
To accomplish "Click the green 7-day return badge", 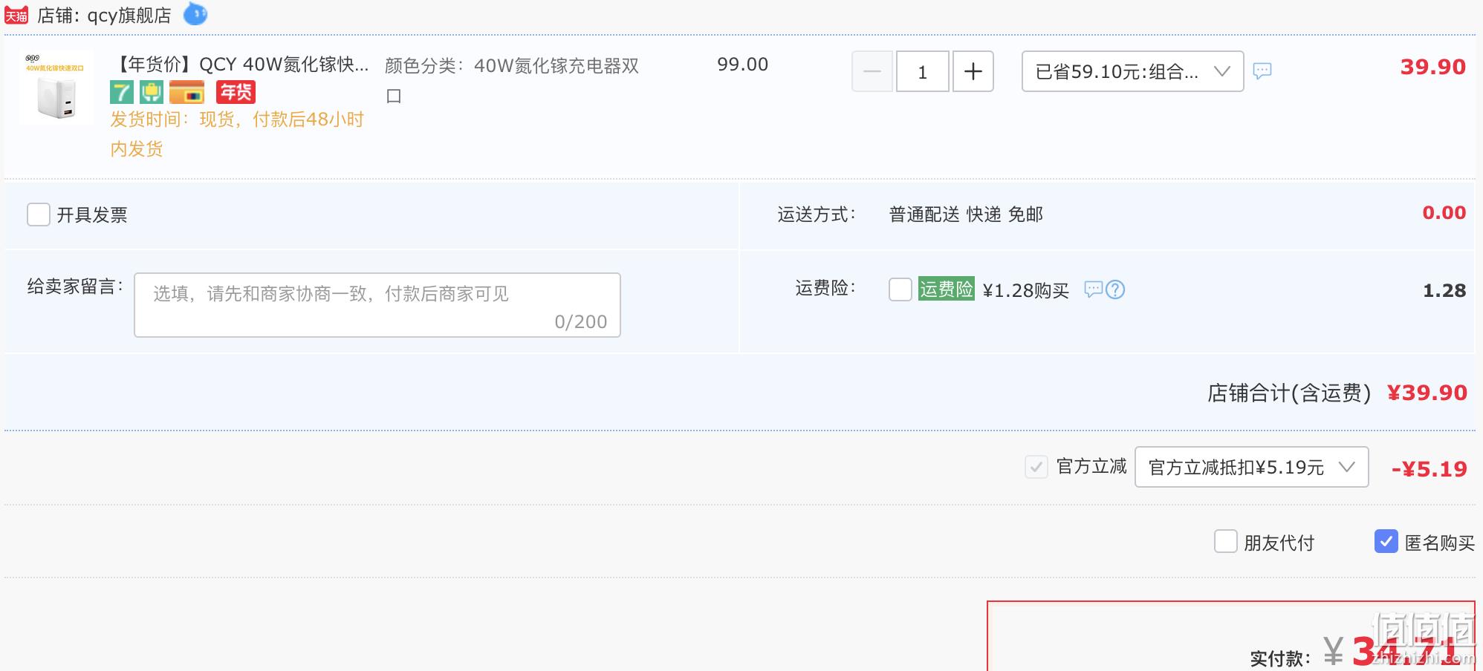I will pyautogui.click(x=122, y=93).
